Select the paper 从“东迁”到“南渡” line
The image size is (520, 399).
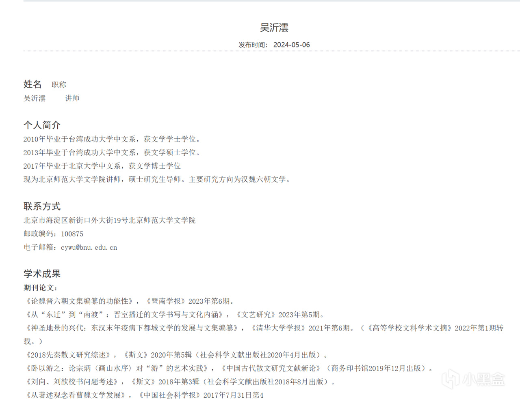pos(175,314)
